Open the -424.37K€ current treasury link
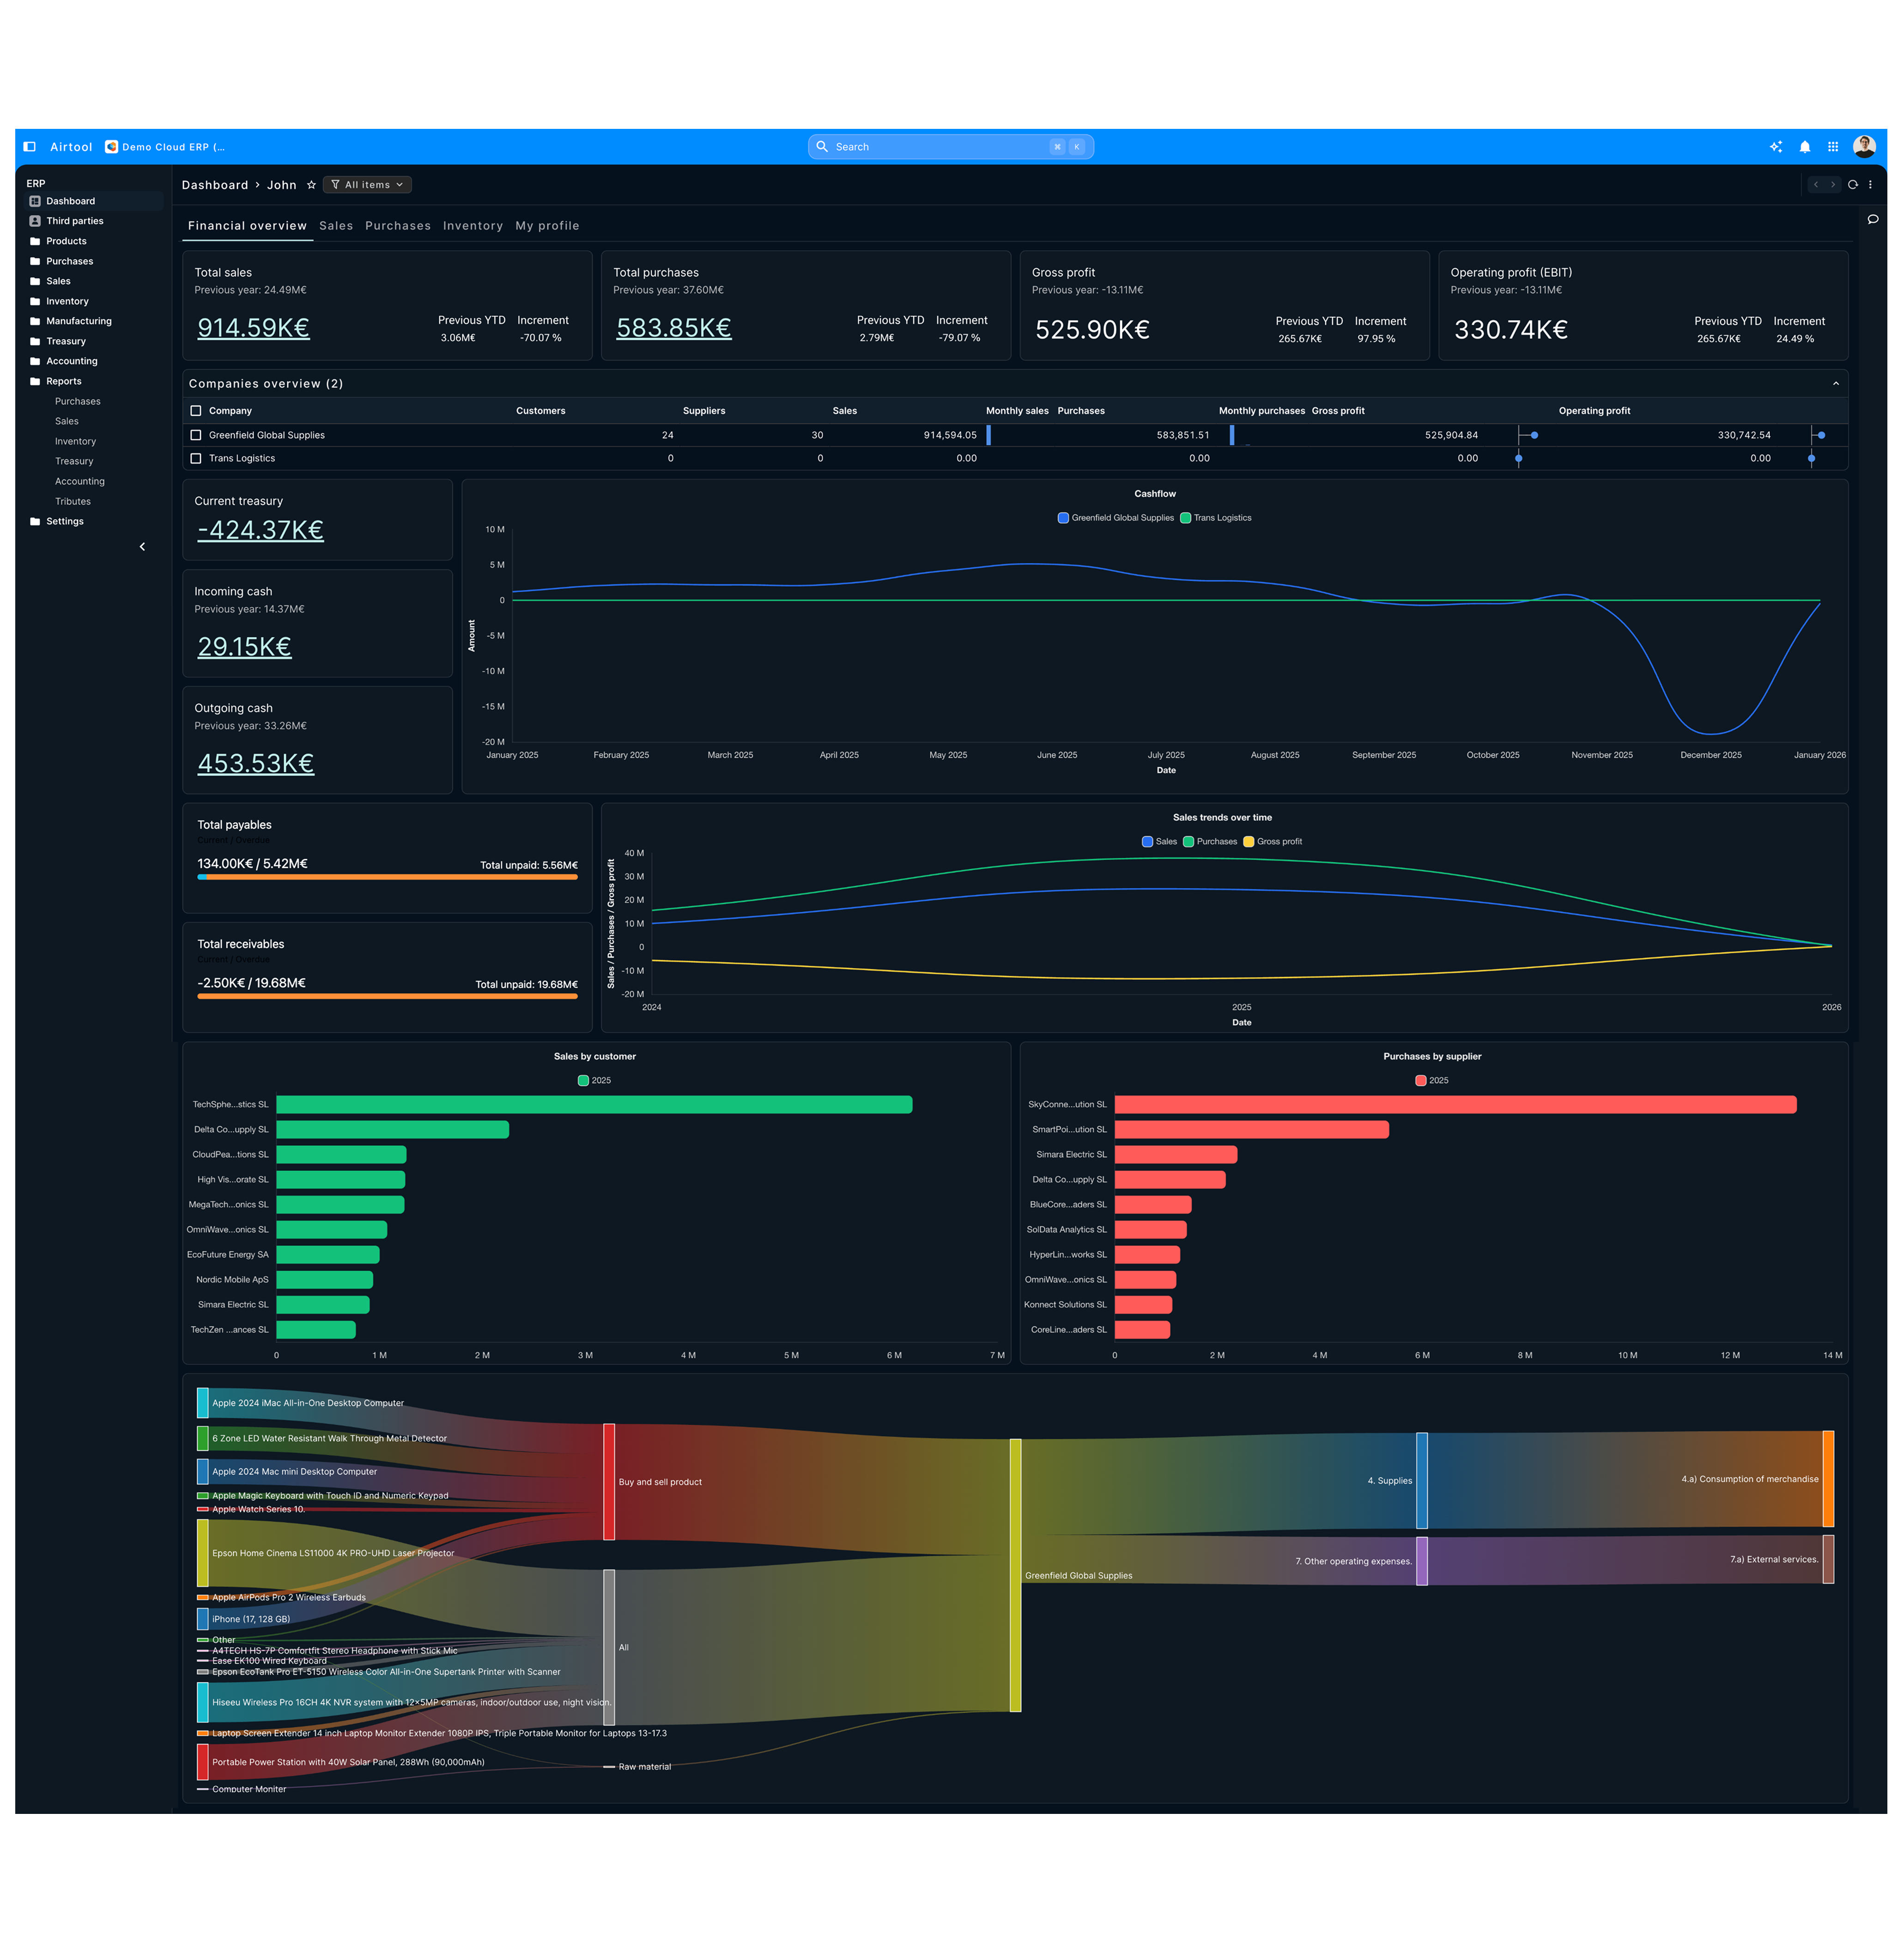The image size is (1904, 1940). tap(260, 530)
